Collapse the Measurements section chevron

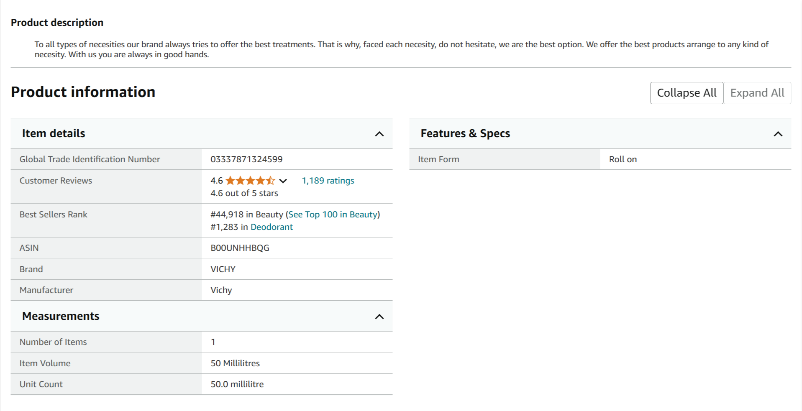click(x=379, y=317)
